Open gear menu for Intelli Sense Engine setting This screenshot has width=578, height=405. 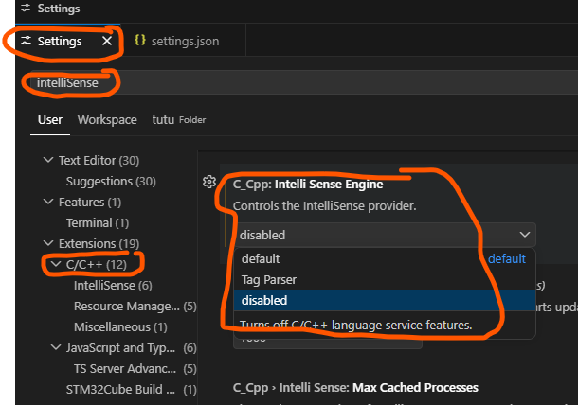pyautogui.click(x=209, y=182)
